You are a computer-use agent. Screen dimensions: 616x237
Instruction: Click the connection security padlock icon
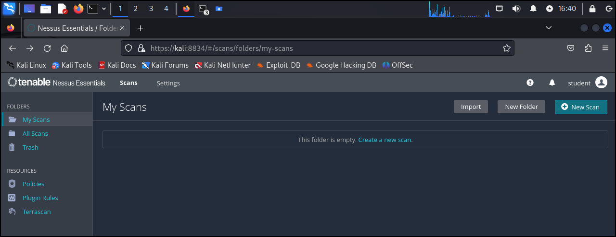click(141, 48)
